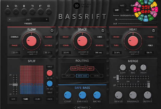
Task: Select COMB mode in the SPACE section
Action: pyautogui.click(x=66, y=45)
